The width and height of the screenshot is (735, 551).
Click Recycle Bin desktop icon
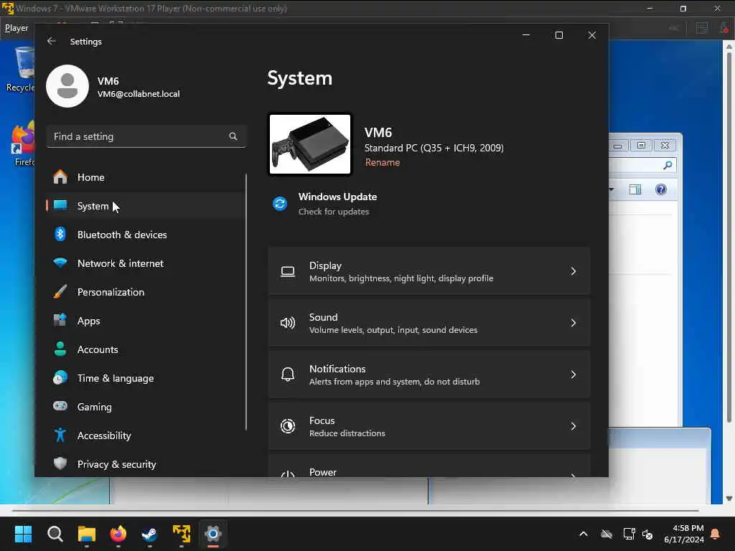pos(21,68)
